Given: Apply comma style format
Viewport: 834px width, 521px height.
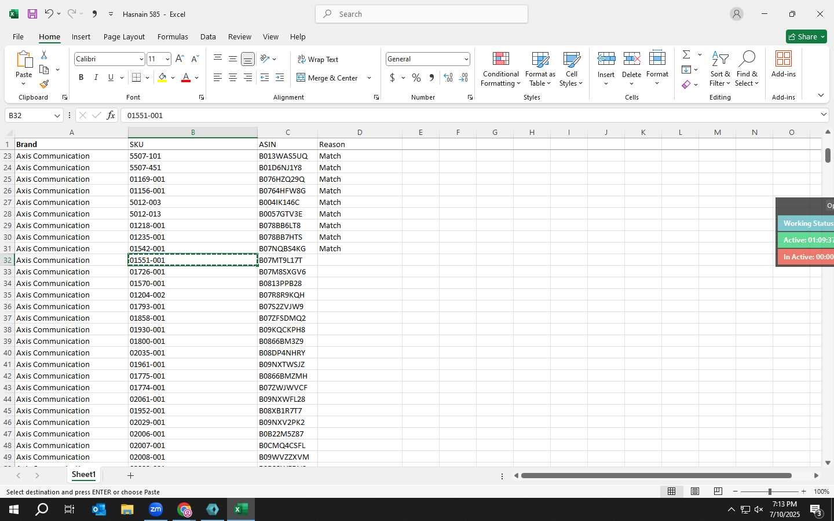Looking at the screenshot, I should click(x=431, y=78).
